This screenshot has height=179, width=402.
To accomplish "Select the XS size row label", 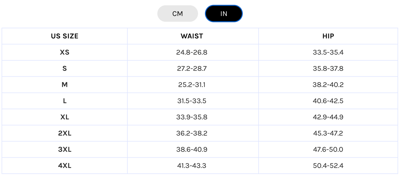I will [x=65, y=52].
